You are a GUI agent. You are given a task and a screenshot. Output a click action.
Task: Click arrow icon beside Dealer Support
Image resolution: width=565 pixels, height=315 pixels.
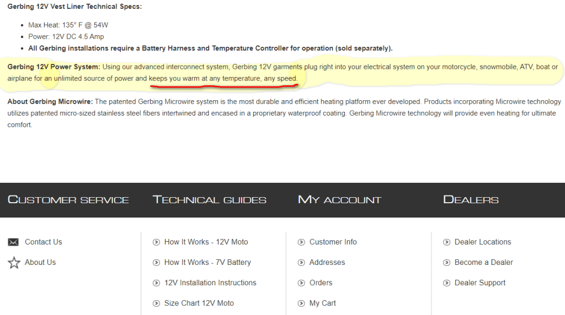click(446, 283)
